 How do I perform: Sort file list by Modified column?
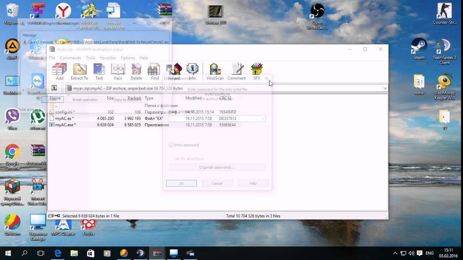tap(194, 98)
